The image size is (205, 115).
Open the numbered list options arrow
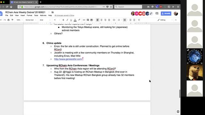tap(122, 20)
